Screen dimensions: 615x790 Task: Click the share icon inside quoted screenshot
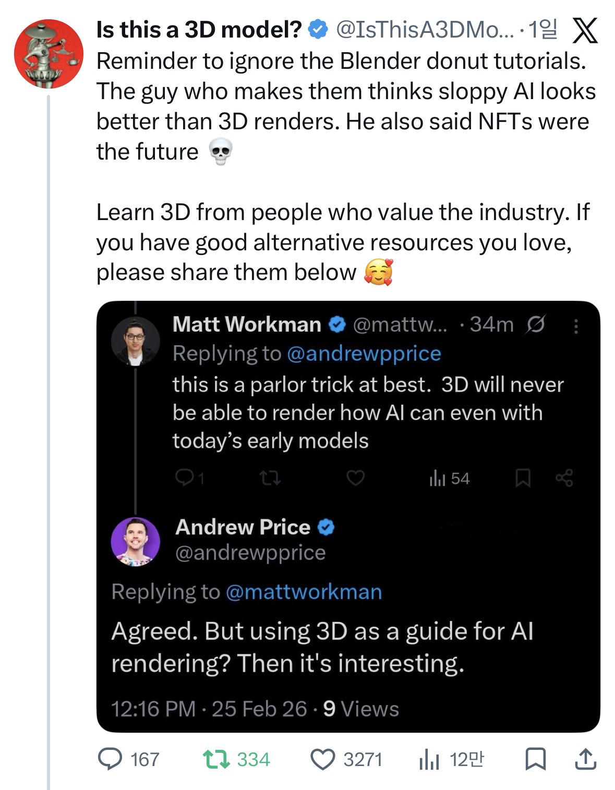(564, 478)
